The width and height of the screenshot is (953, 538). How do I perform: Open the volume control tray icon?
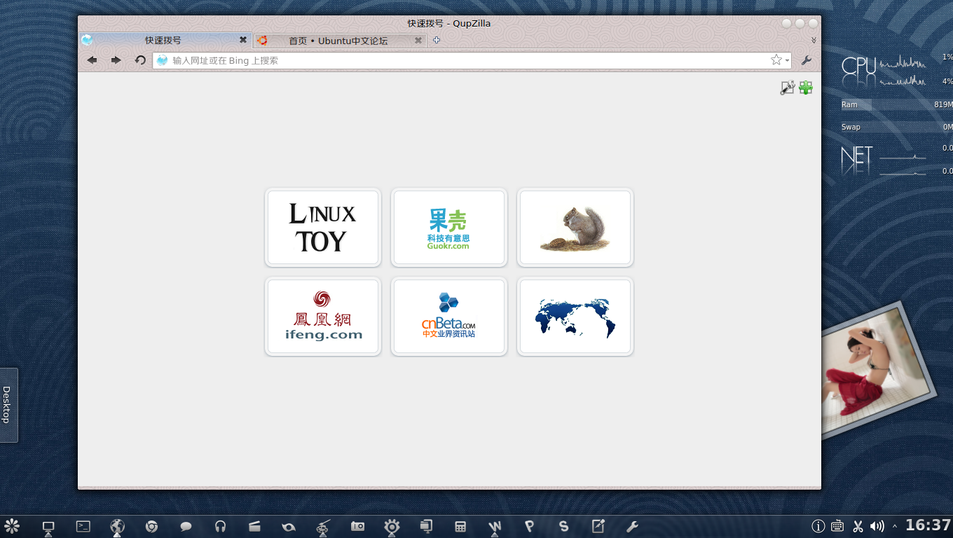click(x=877, y=526)
